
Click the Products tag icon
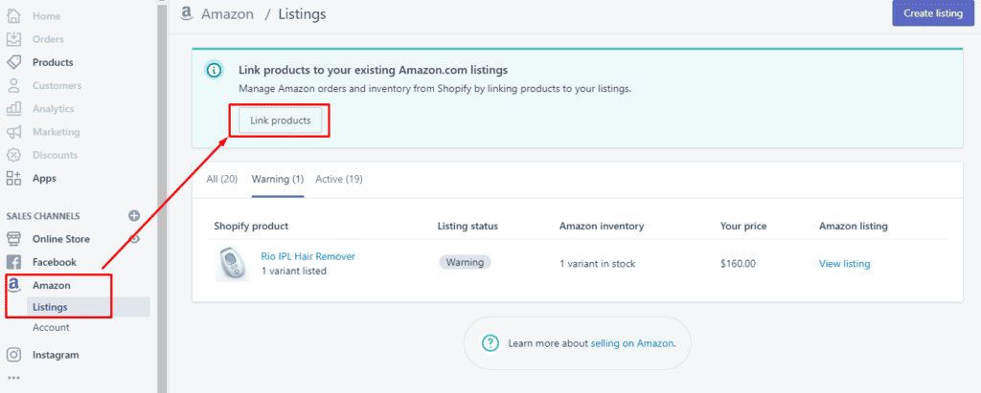tap(13, 62)
